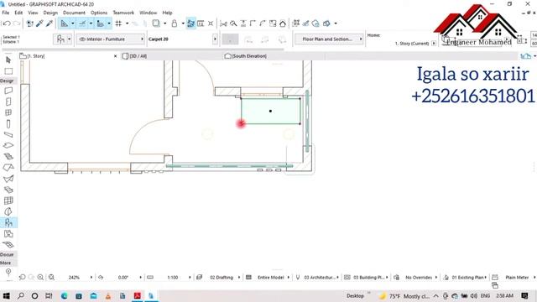Image resolution: width=537 pixels, height=302 pixels.
Task: Open the Edit menu
Action: [x=18, y=13]
